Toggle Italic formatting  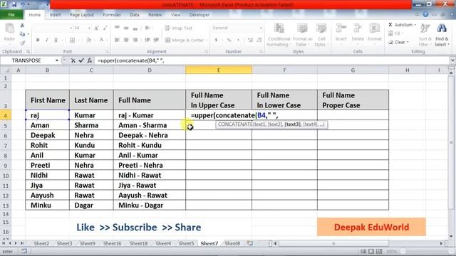coord(46,40)
